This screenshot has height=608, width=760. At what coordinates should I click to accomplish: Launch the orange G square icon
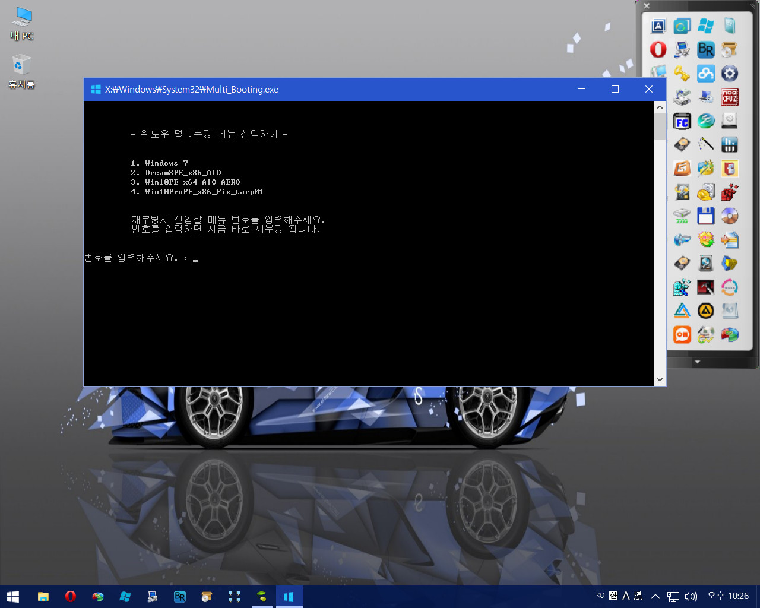(x=682, y=168)
